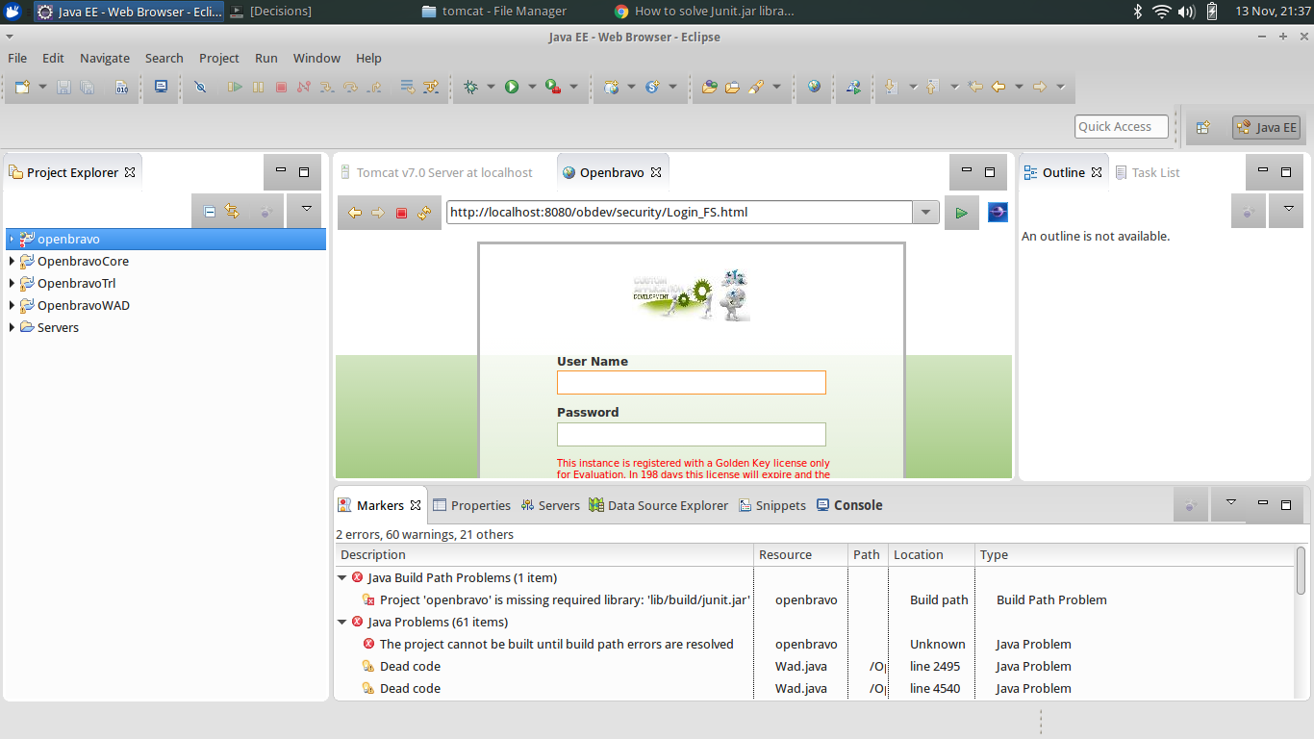Viewport: 1314px width, 739px height.
Task: Click the Password input field
Action: click(x=692, y=434)
